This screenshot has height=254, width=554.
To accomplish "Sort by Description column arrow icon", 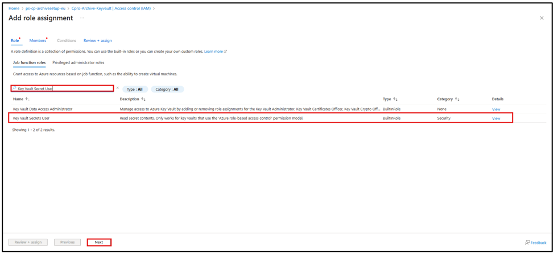I will click(x=143, y=99).
